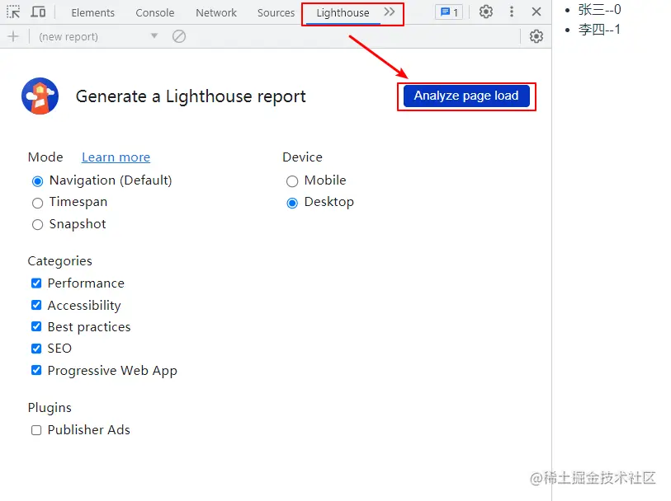Open the issues counter badge

click(x=449, y=12)
